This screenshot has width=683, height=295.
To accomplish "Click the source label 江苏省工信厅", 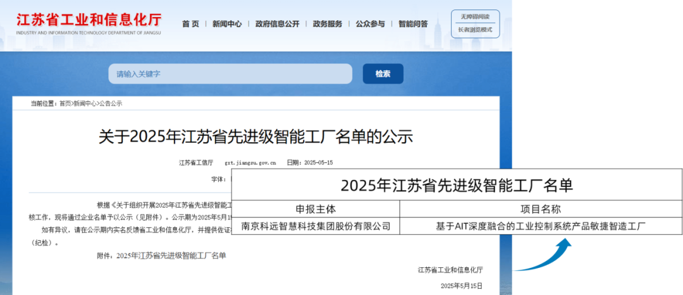I will [196, 163].
